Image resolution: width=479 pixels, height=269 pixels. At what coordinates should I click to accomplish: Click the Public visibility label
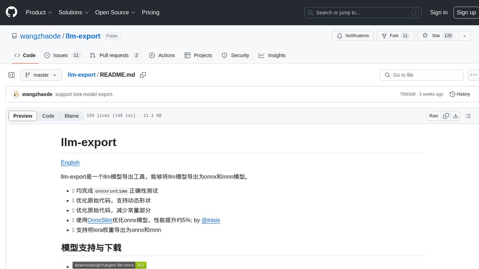(x=112, y=36)
